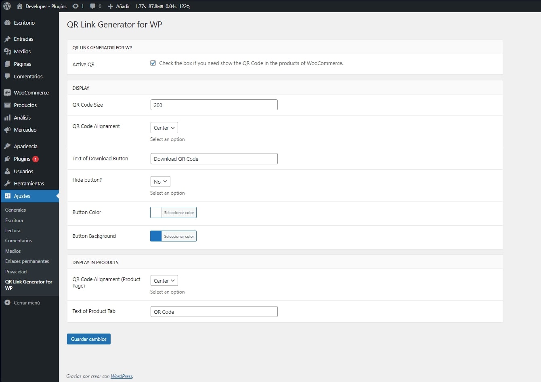The image size is (541, 382).
Task: Click the Apariencia paintbrush icon
Action: coord(7,146)
